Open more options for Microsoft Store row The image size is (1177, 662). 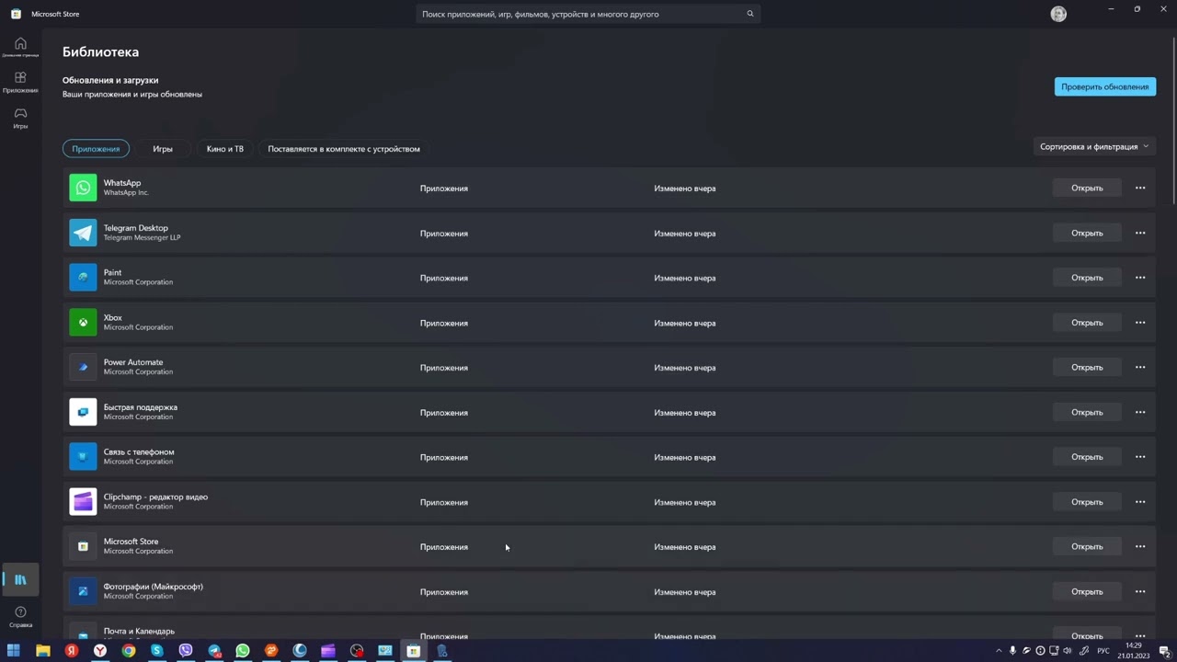pos(1140,546)
